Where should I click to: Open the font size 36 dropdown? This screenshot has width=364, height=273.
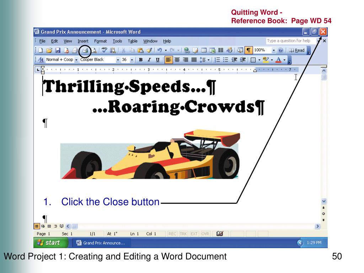click(132, 60)
